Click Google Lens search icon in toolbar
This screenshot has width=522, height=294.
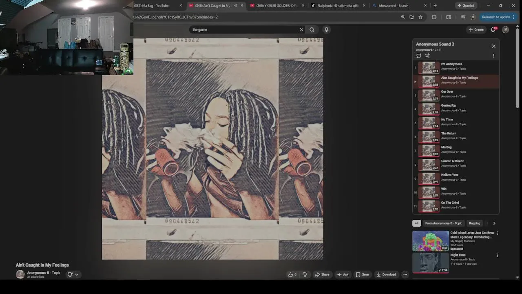coord(449,17)
